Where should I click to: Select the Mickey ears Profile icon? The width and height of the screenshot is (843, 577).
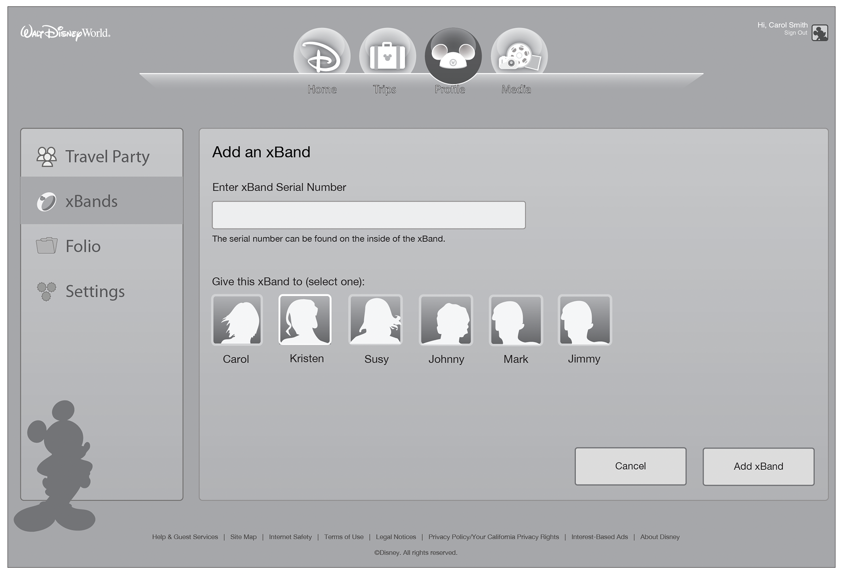click(453, 56)
